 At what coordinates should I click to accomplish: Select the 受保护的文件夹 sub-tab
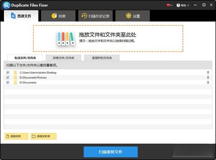[x=102, y=58]
